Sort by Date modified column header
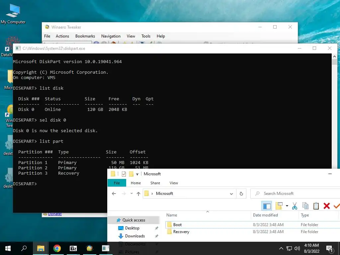 pyautogui.click(x=265, y=215)
